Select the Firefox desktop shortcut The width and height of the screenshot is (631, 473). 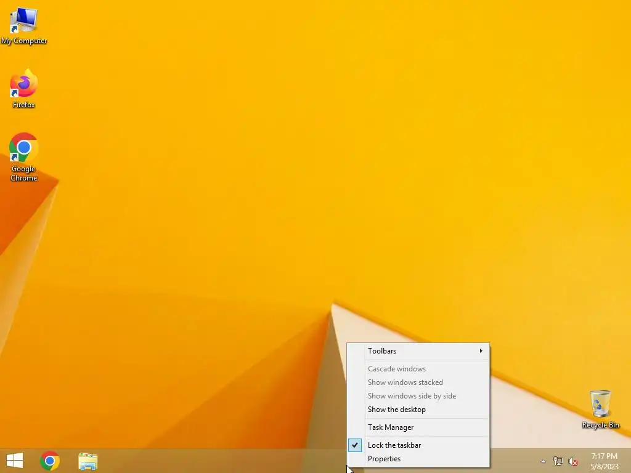point(24,89)
